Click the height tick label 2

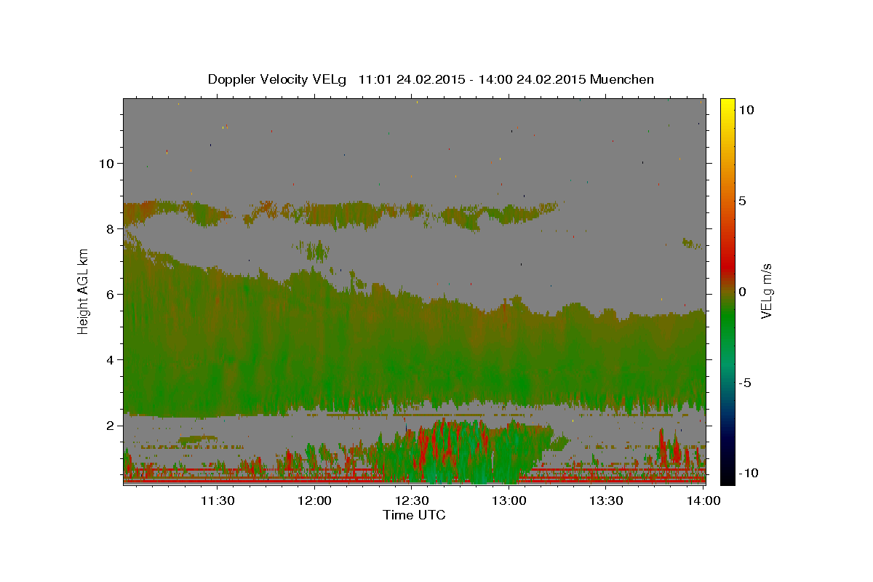(x=110, y=425)
